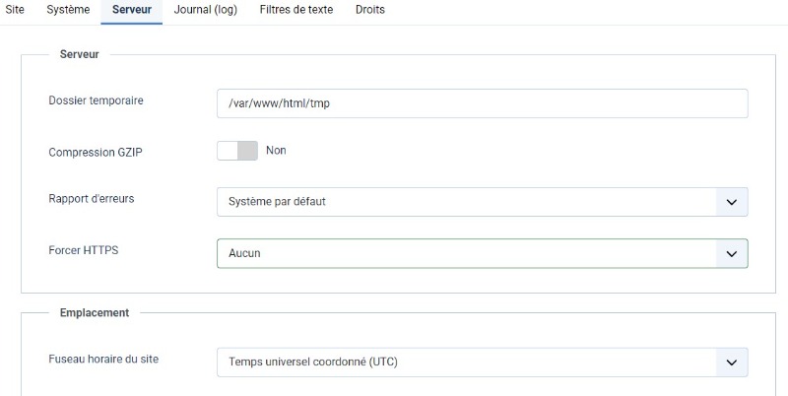Viewport: 788px width, 396px height.
Task: Go to the Droits tab
Action: coord(370,10)
